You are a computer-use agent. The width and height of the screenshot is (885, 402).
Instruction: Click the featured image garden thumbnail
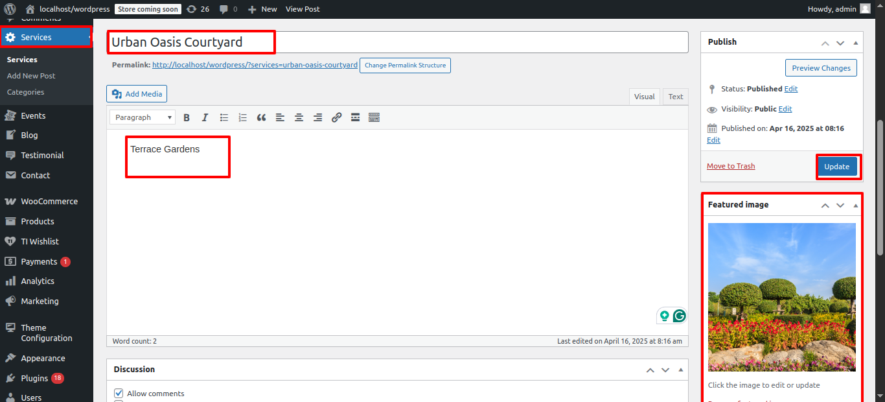[781, 297]
